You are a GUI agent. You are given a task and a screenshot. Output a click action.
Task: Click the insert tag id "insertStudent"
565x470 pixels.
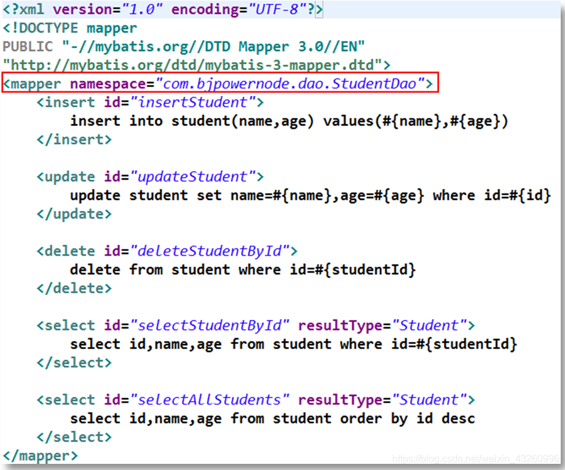(193, 102)
